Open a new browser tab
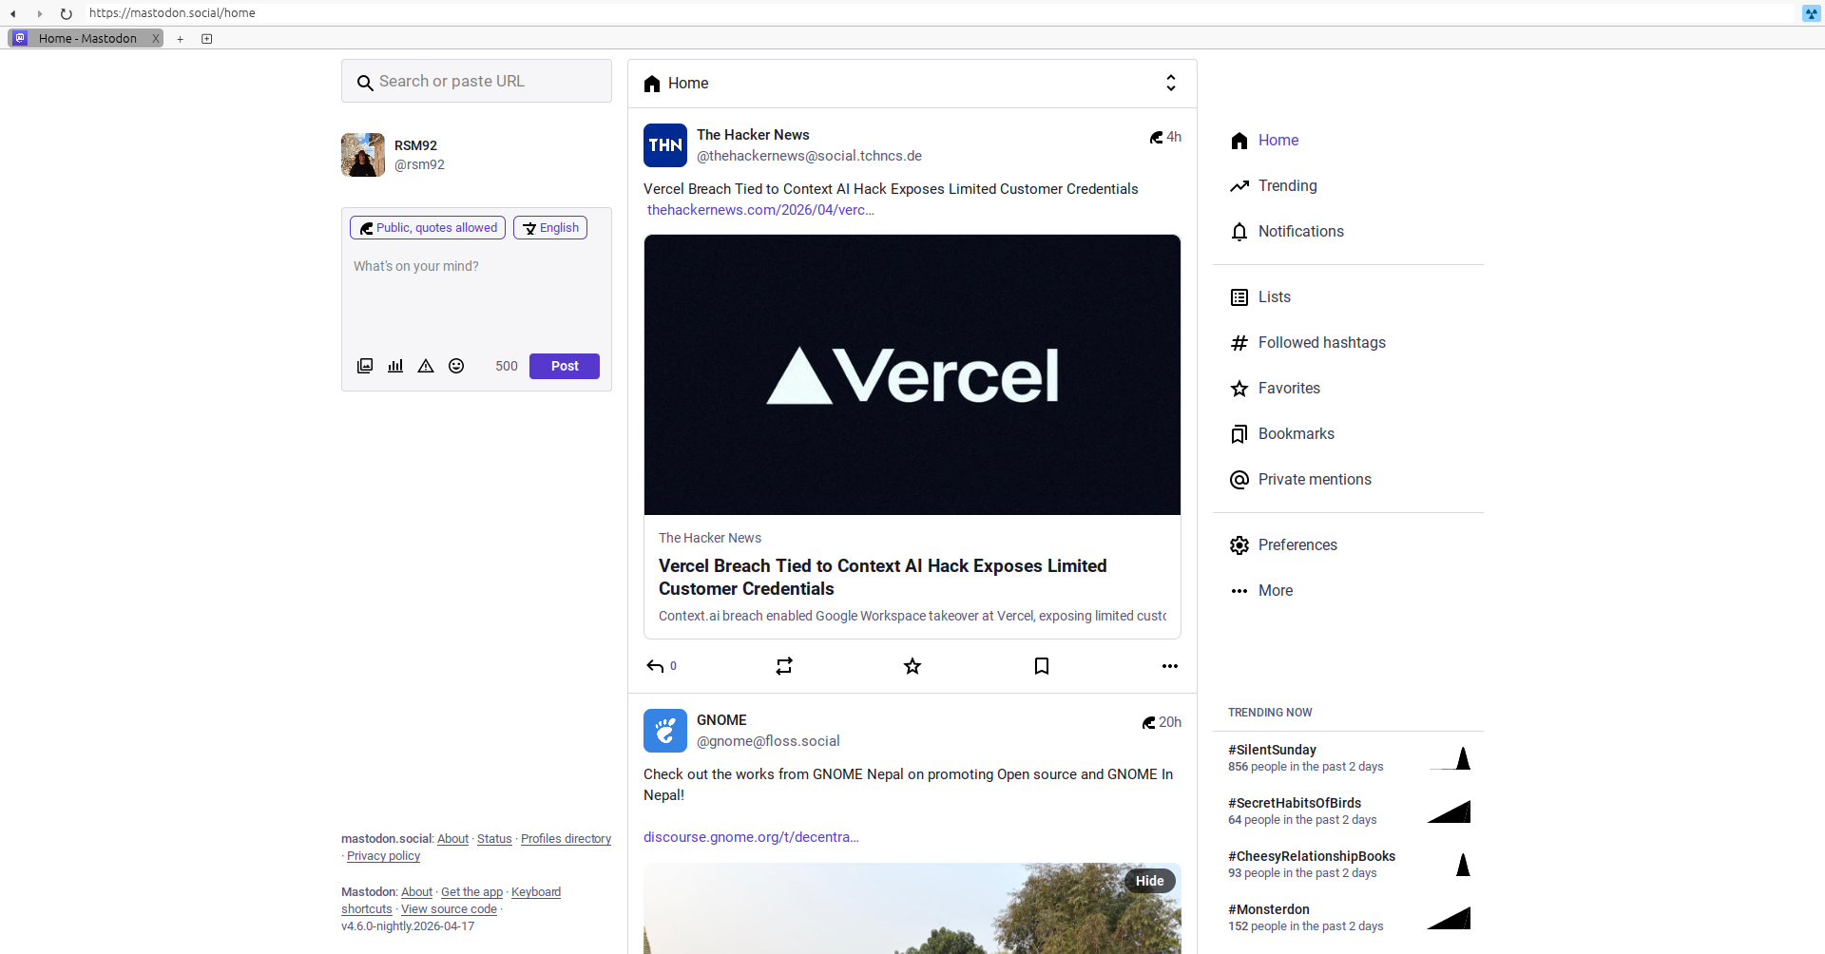This screenshot has width=1825, height=954. pyautogui.click(x=180, y=39)
